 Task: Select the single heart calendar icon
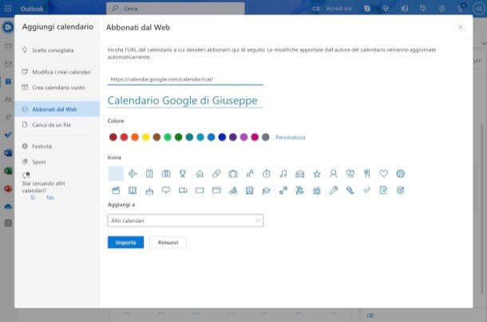[x=383, y=174]
